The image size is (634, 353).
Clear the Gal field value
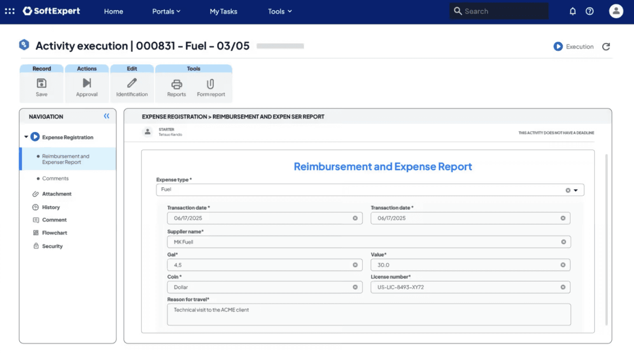[355, 265]
